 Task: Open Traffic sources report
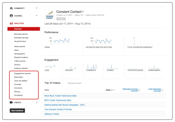tap(20, 61)
